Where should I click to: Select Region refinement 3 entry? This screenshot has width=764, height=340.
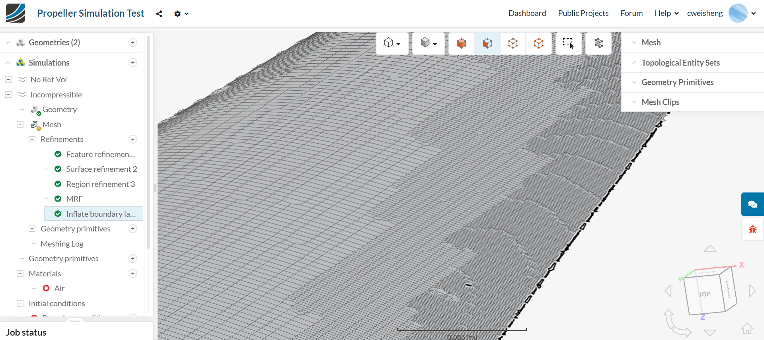100,184
